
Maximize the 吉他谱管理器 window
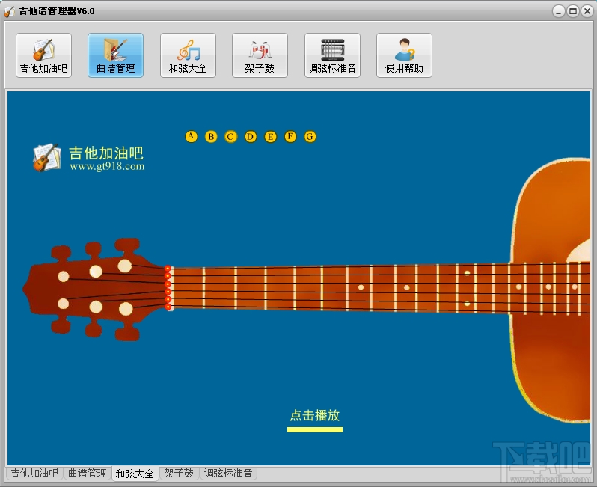tap(573, 11)
